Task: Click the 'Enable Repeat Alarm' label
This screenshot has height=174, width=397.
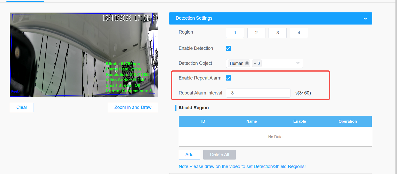Action: [x=200, y=78]
